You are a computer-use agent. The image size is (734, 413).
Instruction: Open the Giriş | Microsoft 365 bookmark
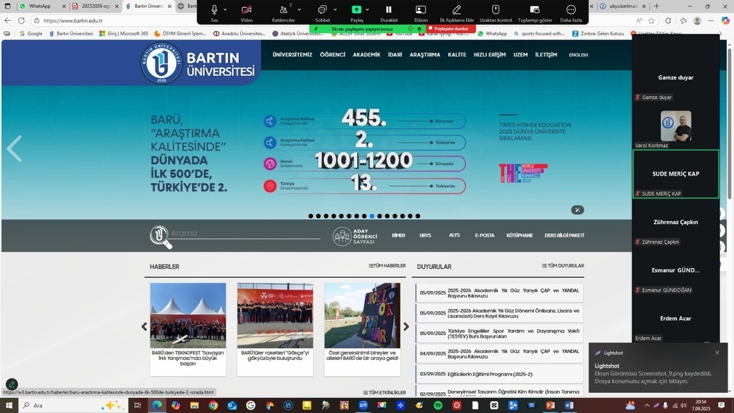click(123, 34)
